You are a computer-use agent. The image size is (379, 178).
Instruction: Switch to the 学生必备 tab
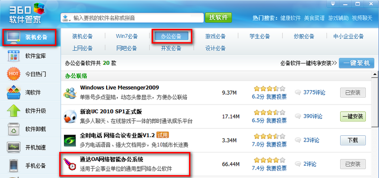click(x=260, y=36)
